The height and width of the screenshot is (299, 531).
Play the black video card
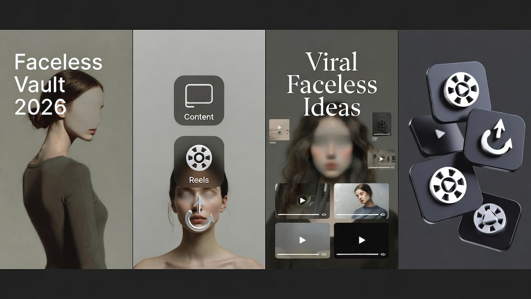click(361, 240)
